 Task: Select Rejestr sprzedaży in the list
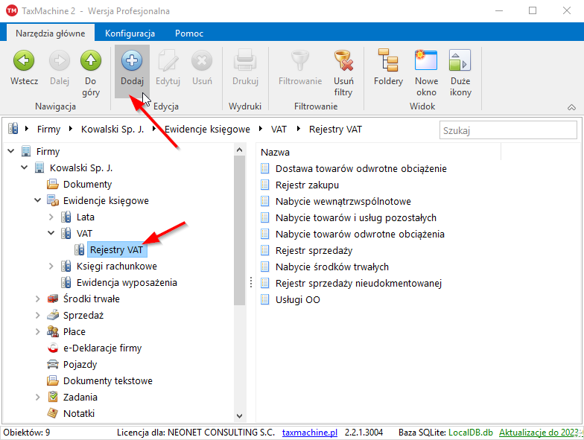314,250
